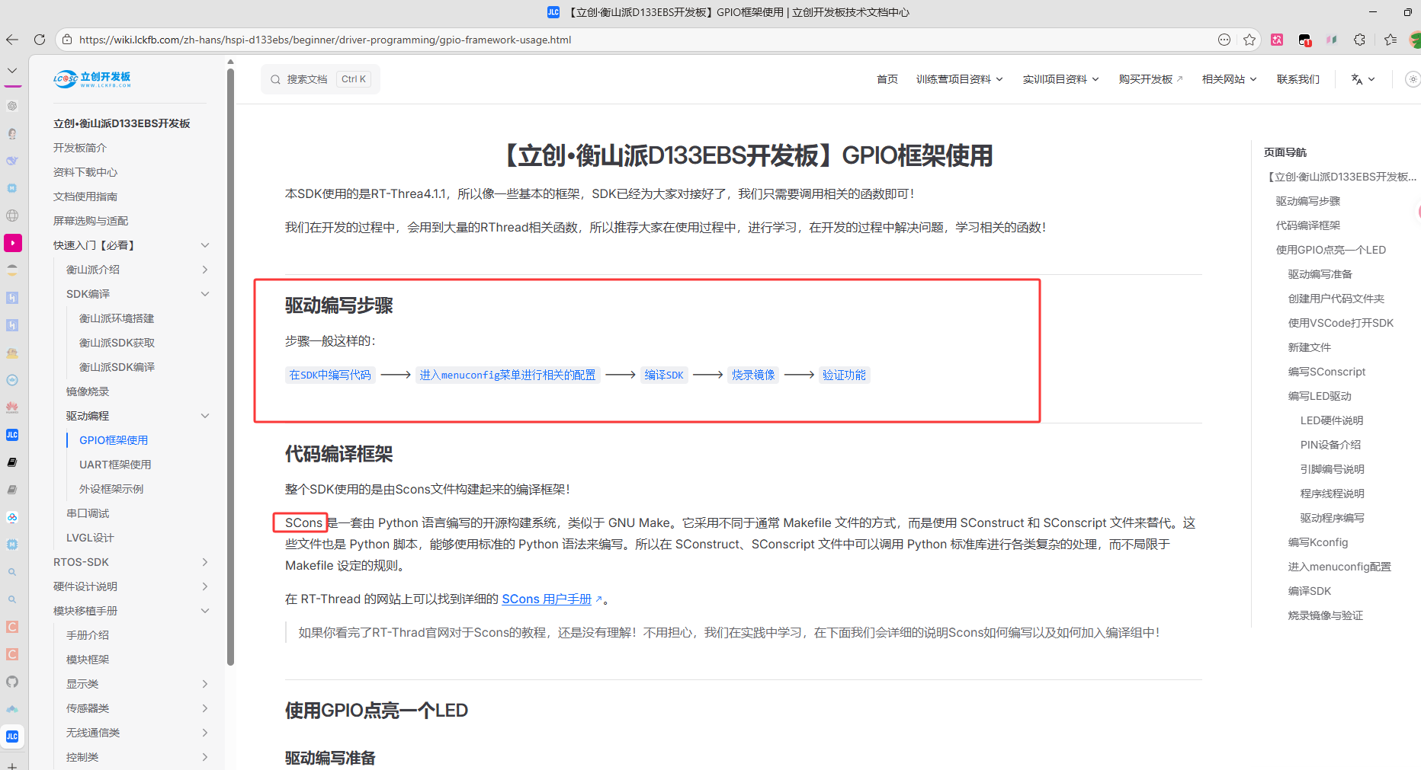Image resolution: width=1421 pixels, height=770 pixels.
Task: Open the UART框架使用 sidebar page
Action: (115, 465)
